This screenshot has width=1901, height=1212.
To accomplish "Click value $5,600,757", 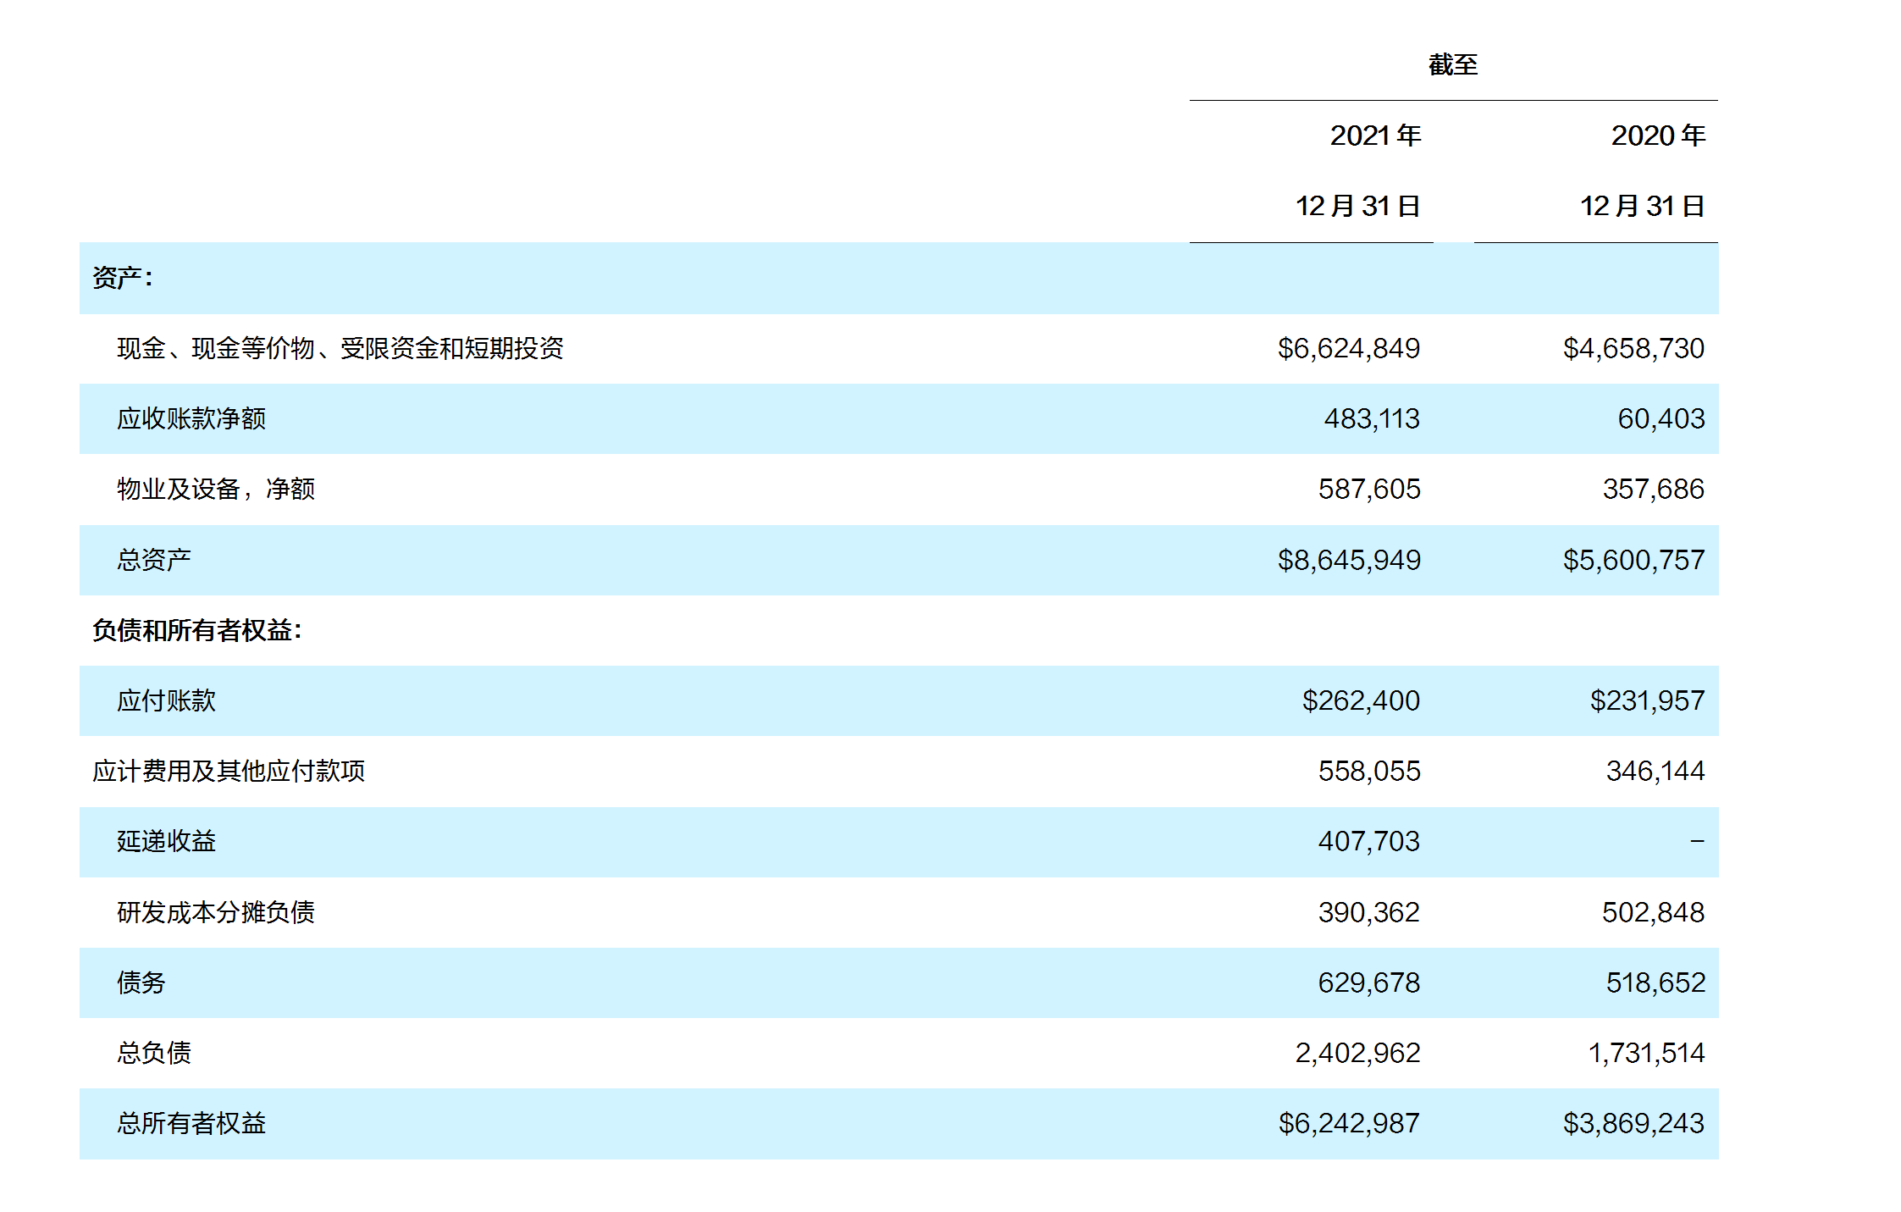I will click(1633, 560).
